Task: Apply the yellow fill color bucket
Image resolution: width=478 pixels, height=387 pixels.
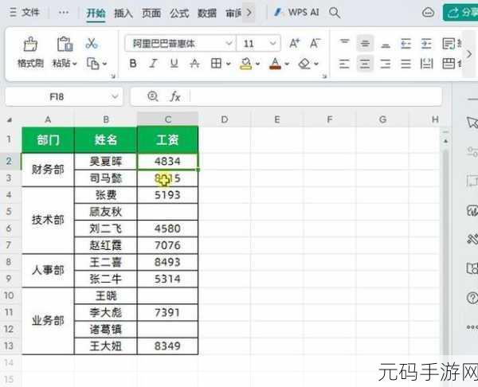Action: [x=245, y=64]
